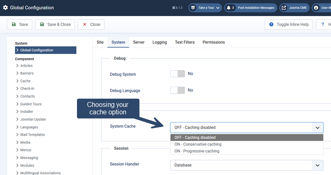Switch to the System tab

[x=118, y=42]
